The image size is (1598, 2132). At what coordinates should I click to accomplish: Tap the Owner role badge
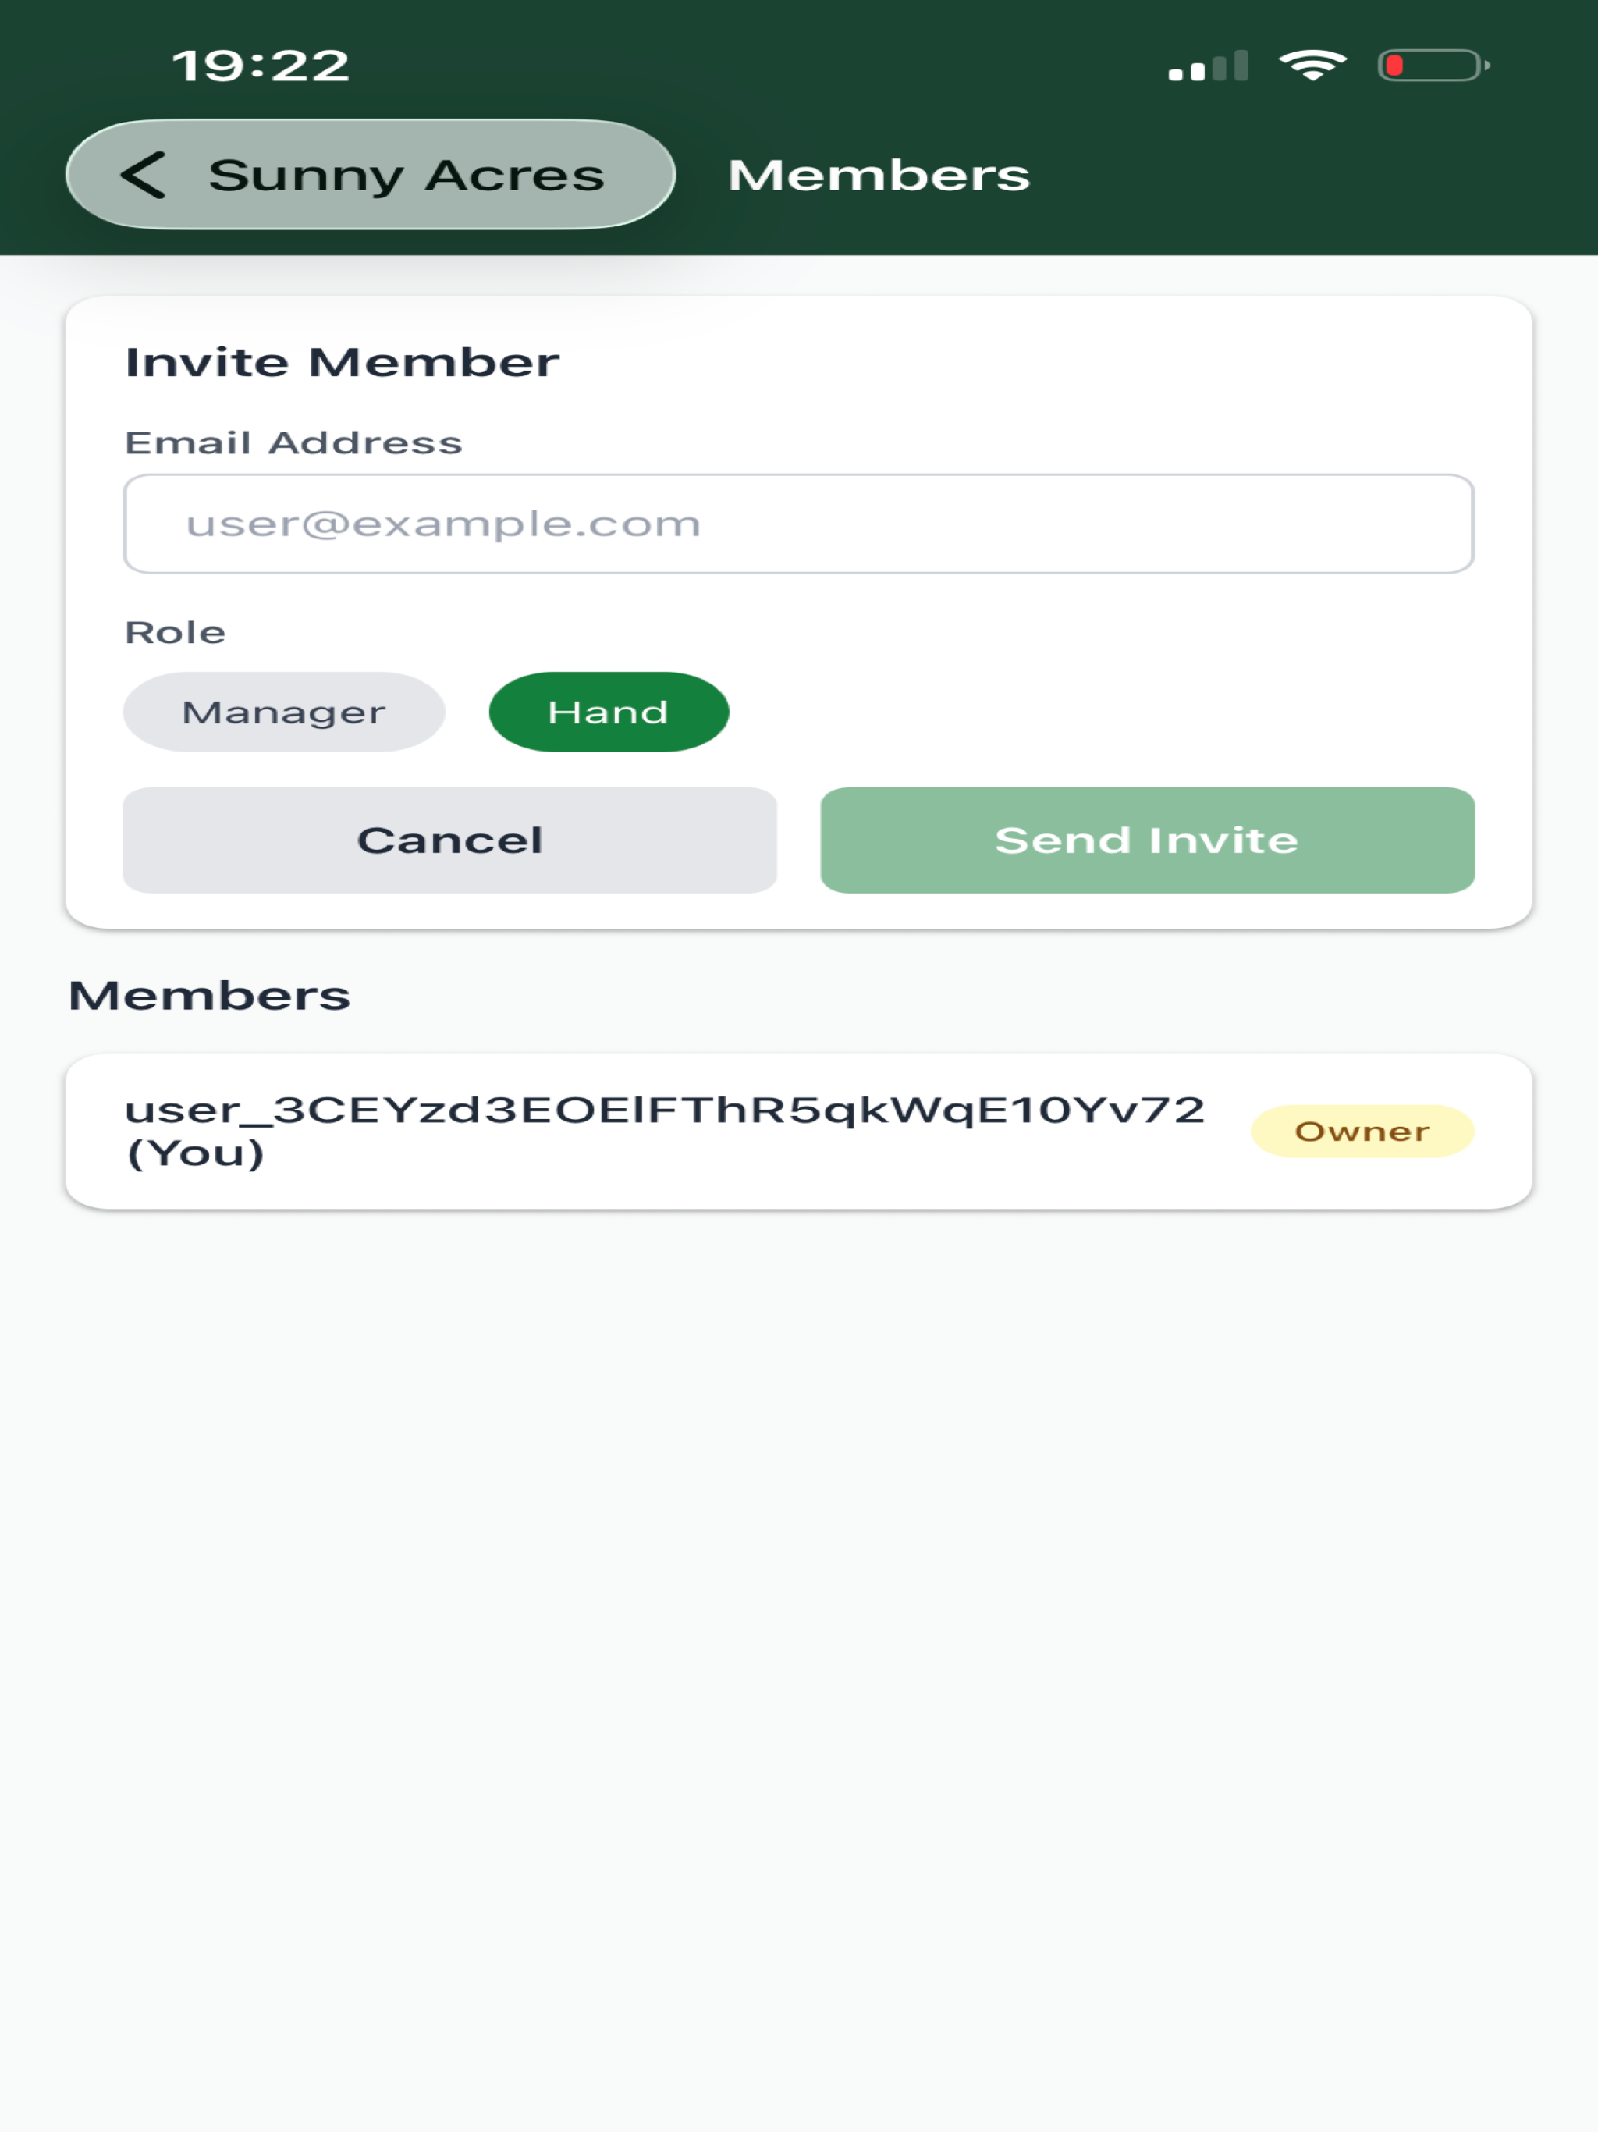coord(1363,1132)
